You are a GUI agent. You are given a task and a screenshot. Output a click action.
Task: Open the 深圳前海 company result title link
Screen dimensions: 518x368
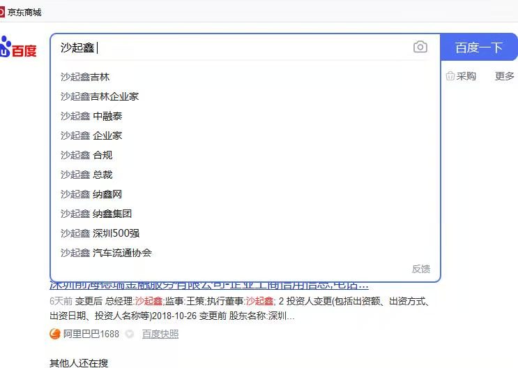[x=209, y=286]
